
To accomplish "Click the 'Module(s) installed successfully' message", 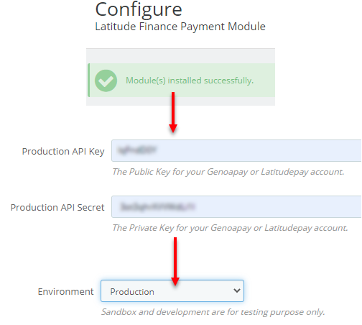I will click(190, 81).
